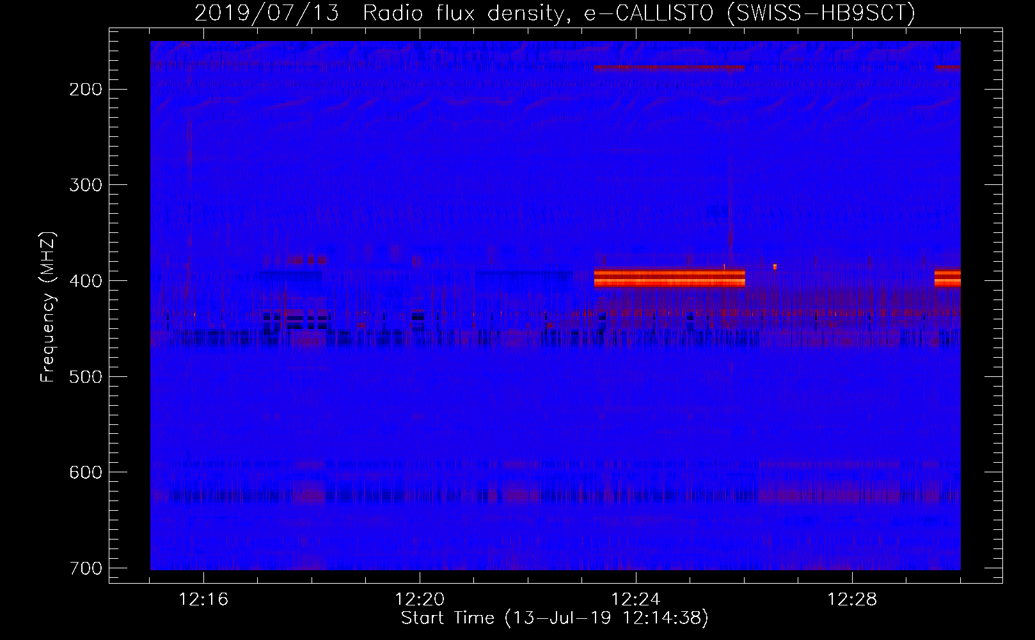Viewport: 1035px width, 640px height.
Task: Click the long bright red band near 400 MHz
Action: coord(670,278)
